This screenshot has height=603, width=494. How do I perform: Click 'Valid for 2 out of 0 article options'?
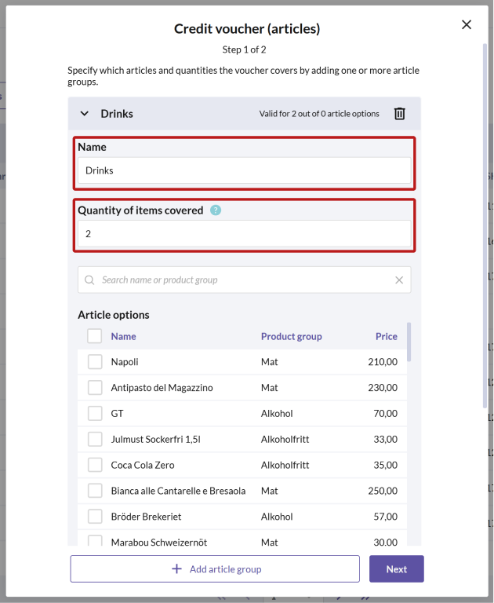point(319,114)
